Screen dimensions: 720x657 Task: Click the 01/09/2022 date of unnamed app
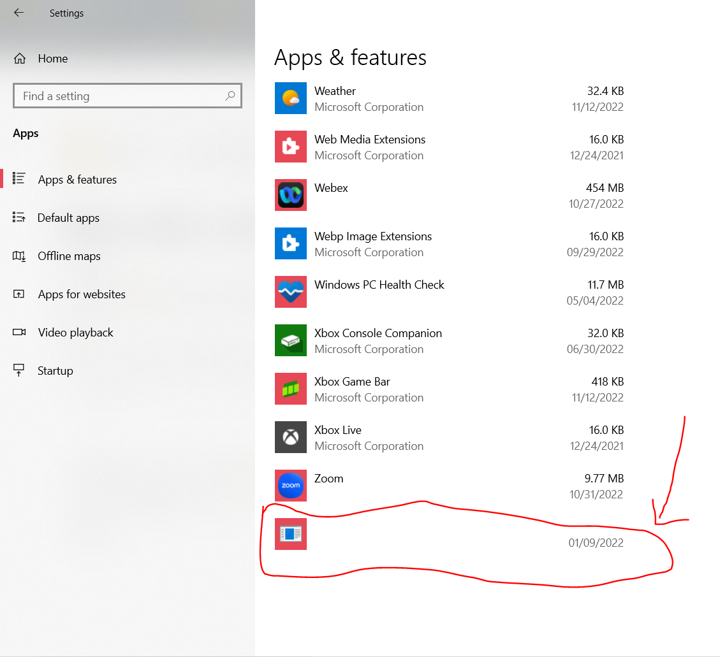point(596,543)
